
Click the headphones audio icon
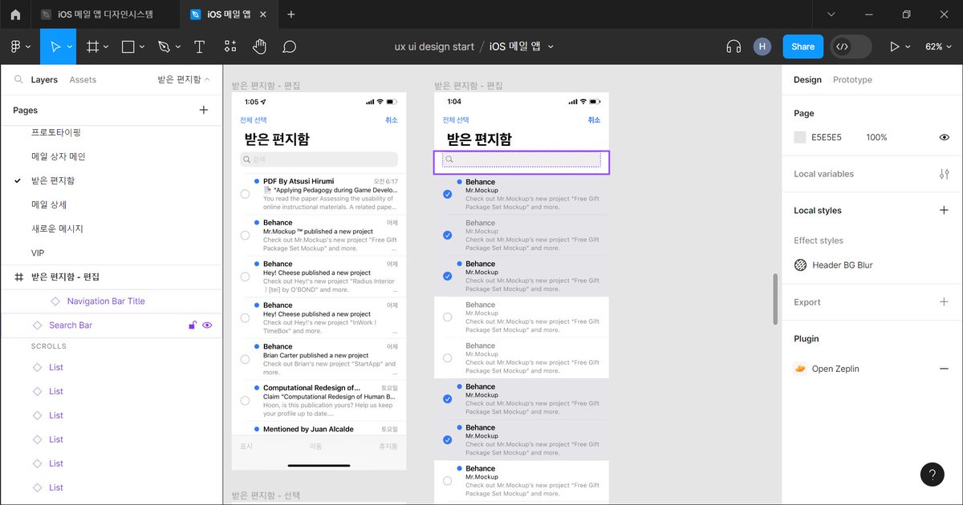point(733,46)
